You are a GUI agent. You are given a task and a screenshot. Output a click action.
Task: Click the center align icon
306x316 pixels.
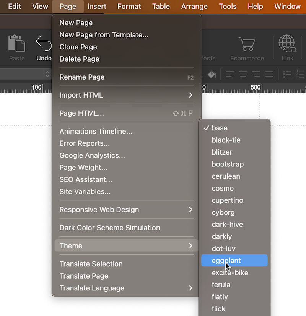coord(243,74)
